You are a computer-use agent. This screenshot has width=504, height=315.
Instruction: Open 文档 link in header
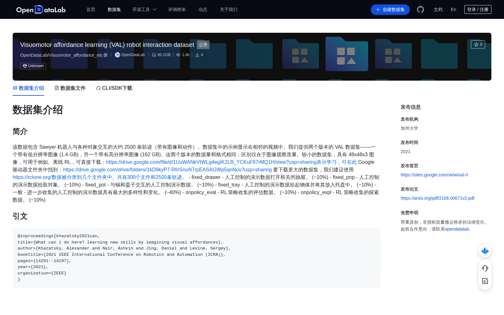(x=438, y=9)
